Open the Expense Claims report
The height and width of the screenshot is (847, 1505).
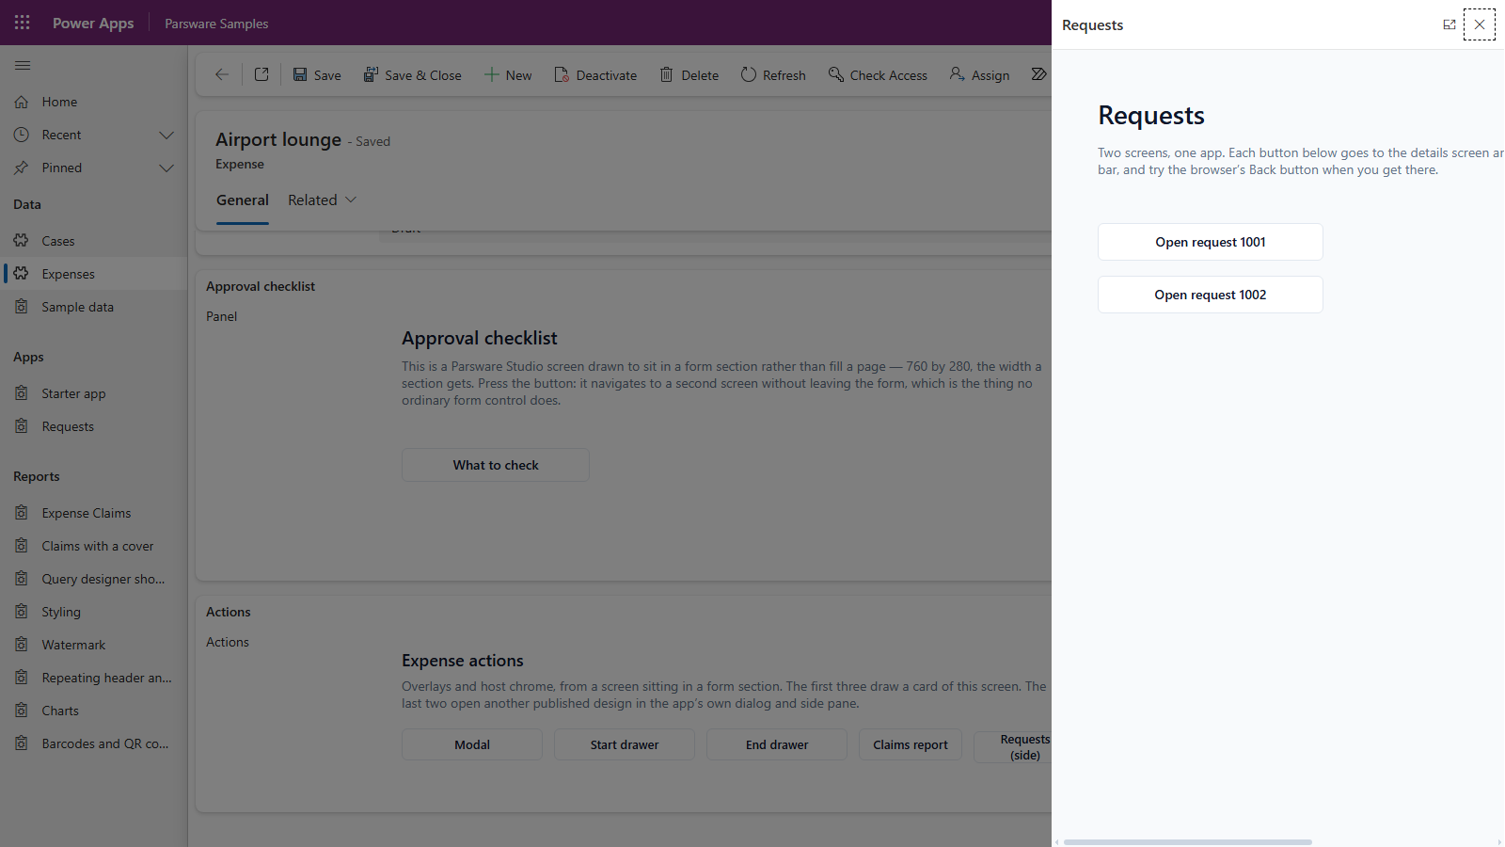pos(94,513)
